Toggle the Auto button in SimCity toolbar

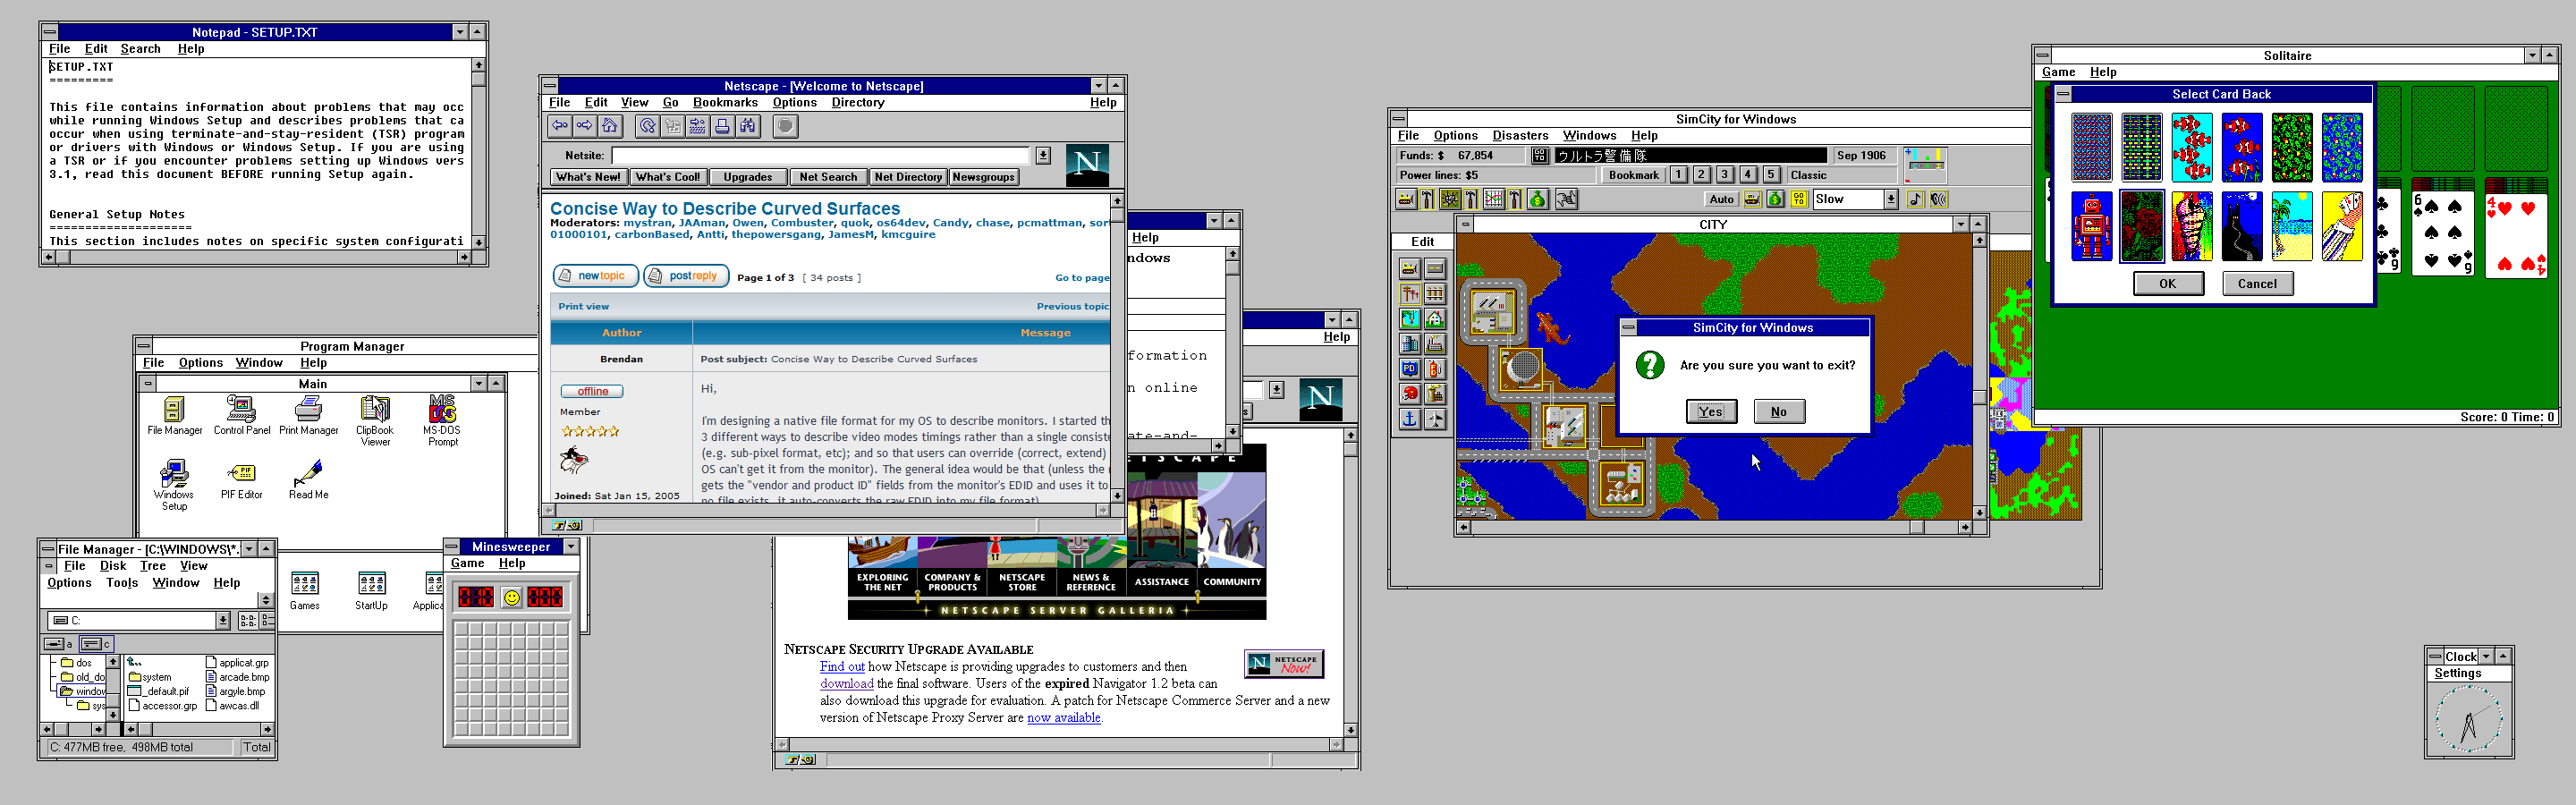tap(1722, 199)
